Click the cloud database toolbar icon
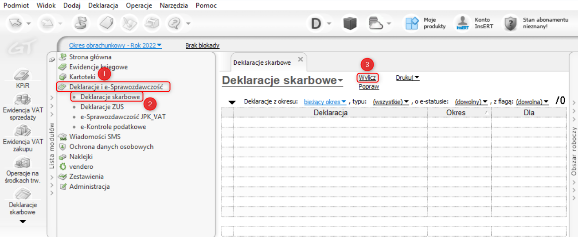 (x=375, y=23)
